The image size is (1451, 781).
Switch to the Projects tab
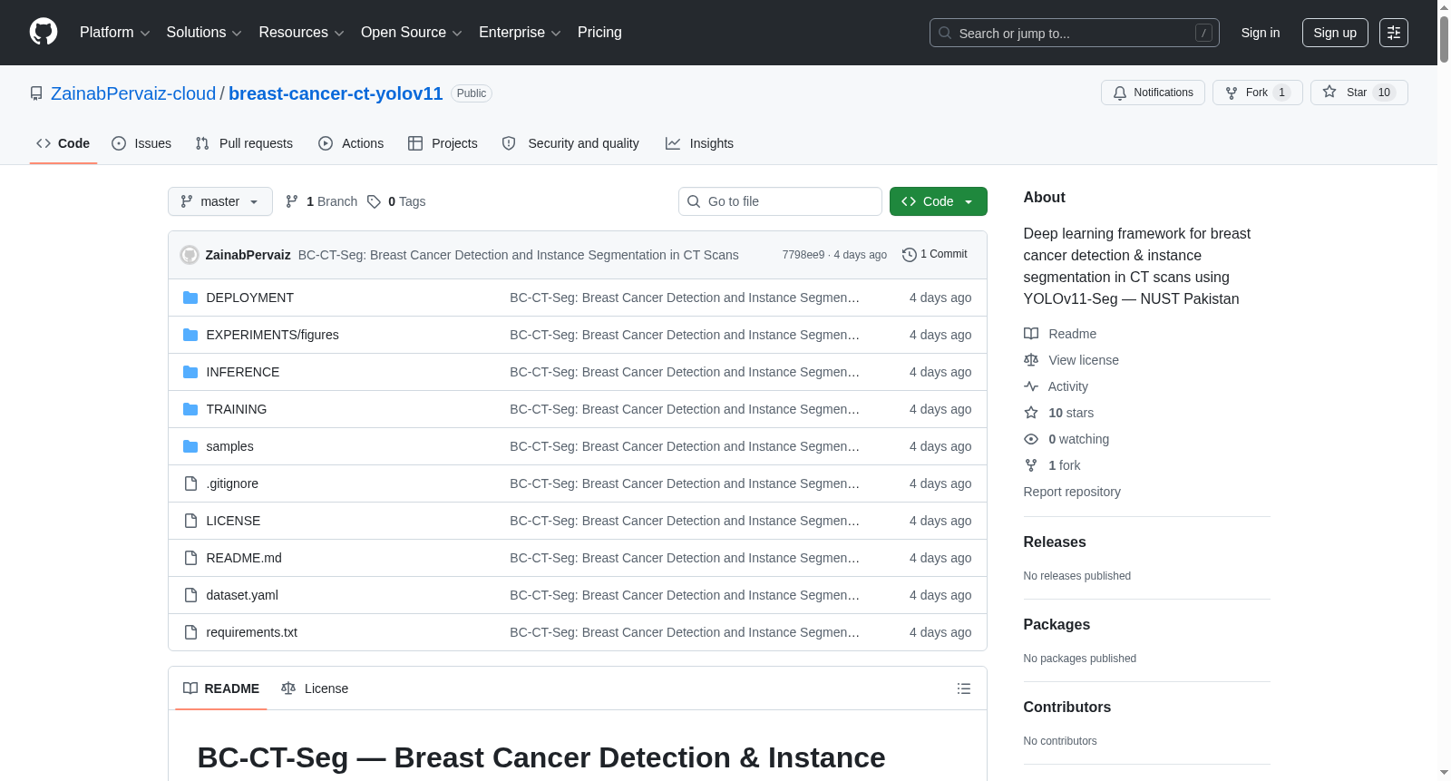pos(443,143)
